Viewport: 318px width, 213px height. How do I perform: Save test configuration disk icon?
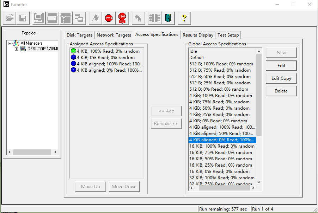[23, 18]
